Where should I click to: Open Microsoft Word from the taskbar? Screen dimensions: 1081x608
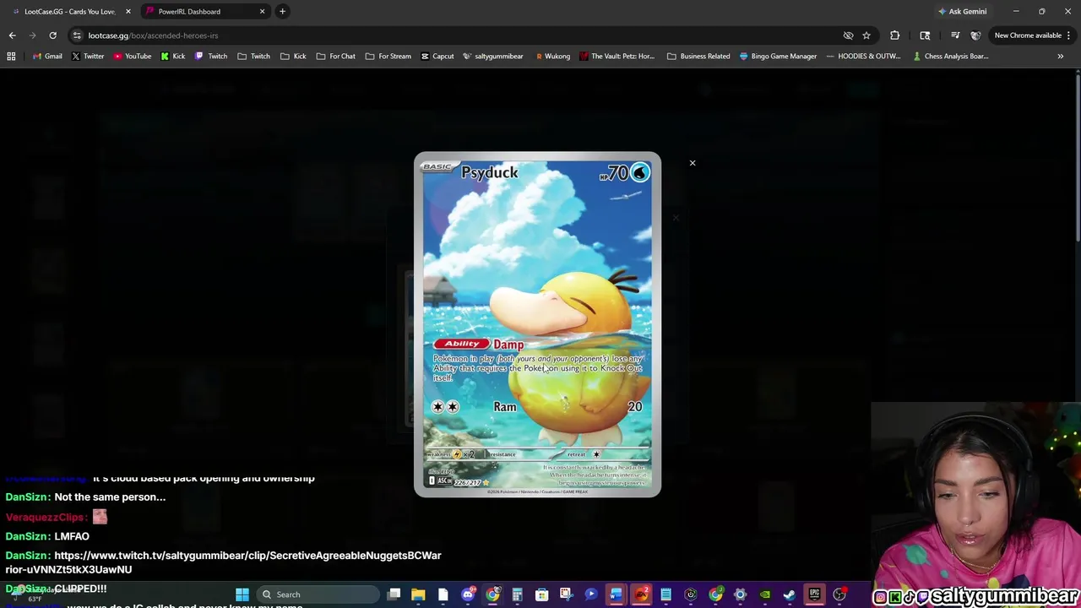(x=617, y=594)
